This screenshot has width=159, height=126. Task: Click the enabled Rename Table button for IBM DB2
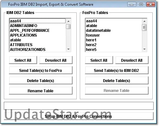[41, 91]
